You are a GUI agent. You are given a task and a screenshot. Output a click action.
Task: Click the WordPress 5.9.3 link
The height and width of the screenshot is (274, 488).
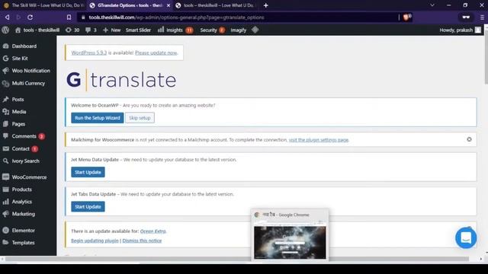[x=89, y=53]
